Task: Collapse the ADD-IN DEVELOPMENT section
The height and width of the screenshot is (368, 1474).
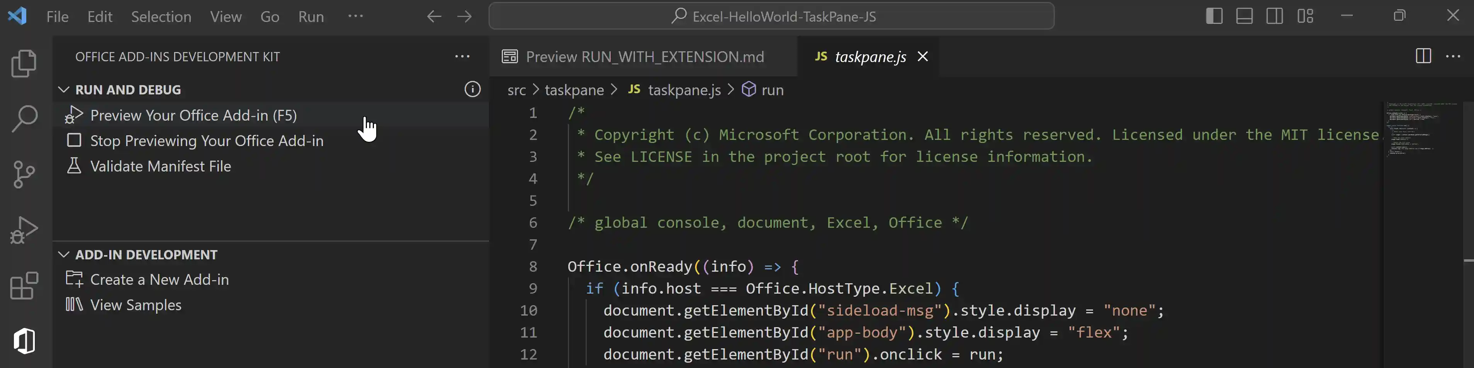Action: [63, 254]
